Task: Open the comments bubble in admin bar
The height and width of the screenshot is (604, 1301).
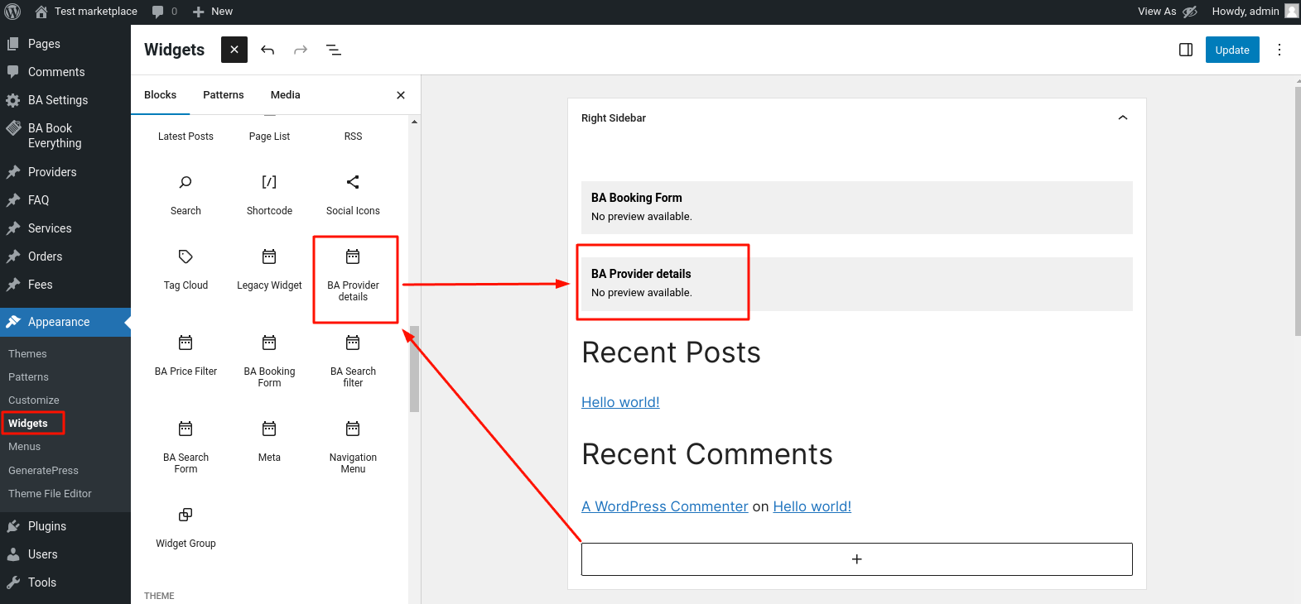Action: [x=165, y=12]
